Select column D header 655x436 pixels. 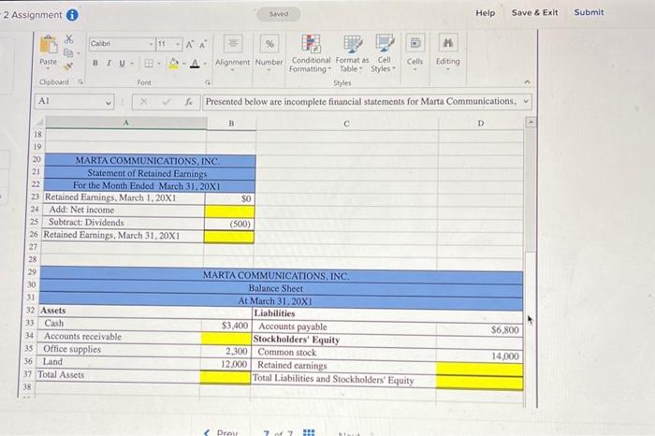480,124
